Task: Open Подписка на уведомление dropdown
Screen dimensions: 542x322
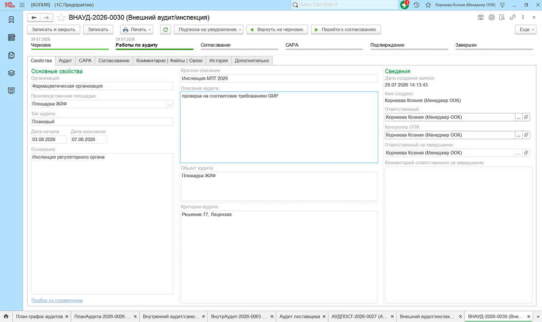Action: tap(209, 30)
